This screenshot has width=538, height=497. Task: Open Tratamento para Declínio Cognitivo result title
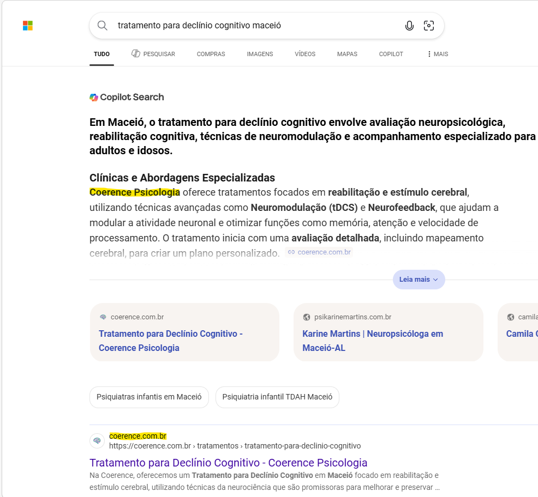pos(228,463)
